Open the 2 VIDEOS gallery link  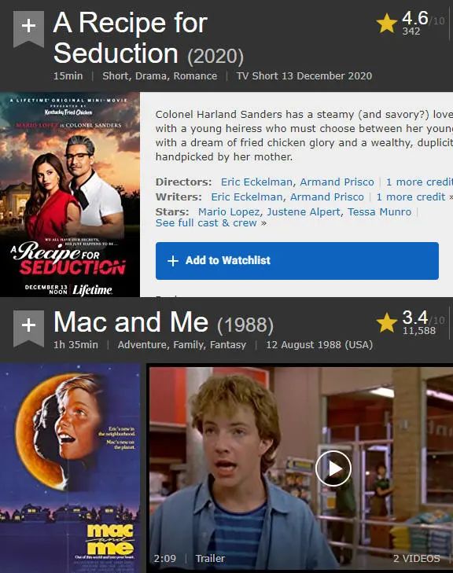point(417,558)
